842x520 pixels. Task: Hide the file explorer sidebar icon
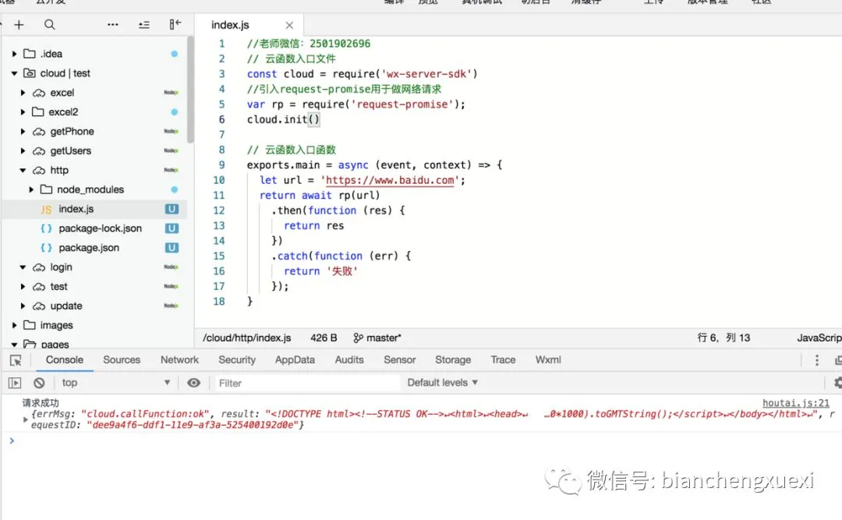(175, 24)
